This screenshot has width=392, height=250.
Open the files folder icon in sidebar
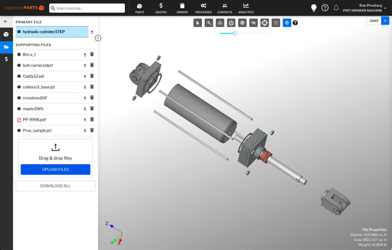pos(6,47)
